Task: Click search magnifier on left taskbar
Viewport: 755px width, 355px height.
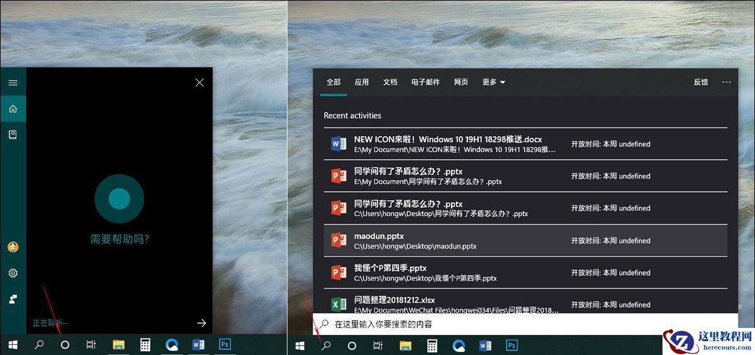Action: click(38, 345)
